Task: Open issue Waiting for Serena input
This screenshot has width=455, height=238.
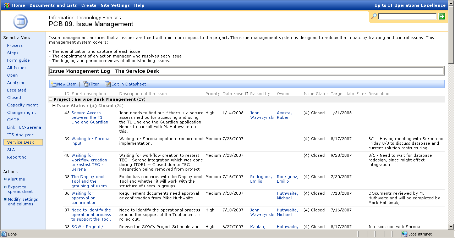Action: pyautogui.click(x=90, y=141)
